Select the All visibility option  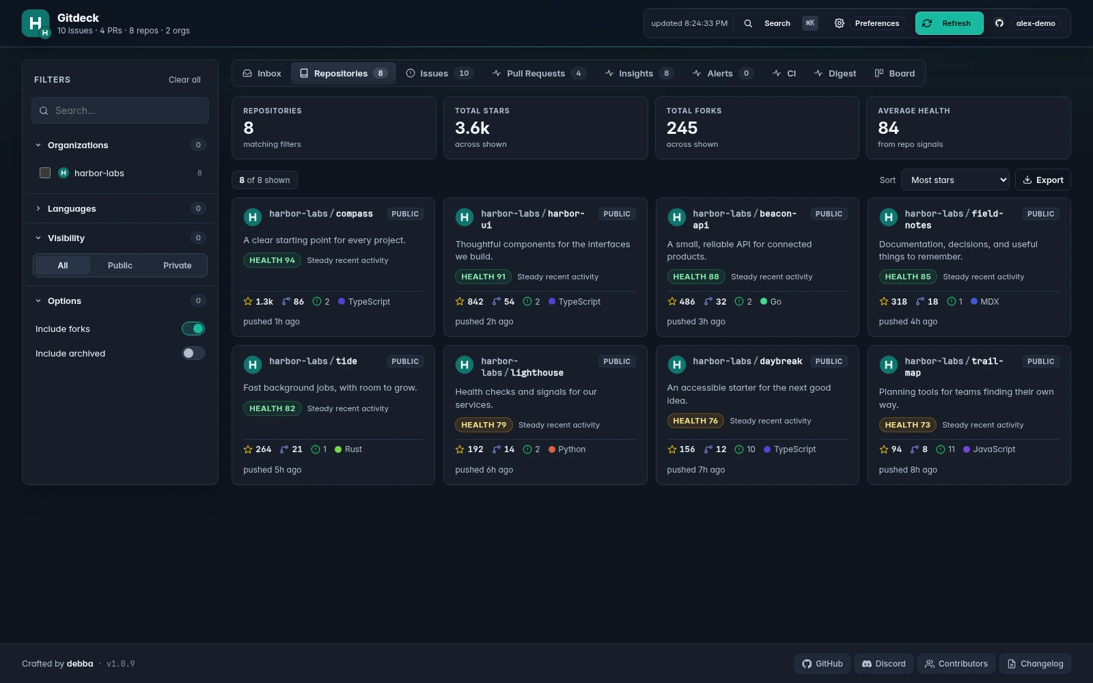pyautogui.click(x=63, y=266)
